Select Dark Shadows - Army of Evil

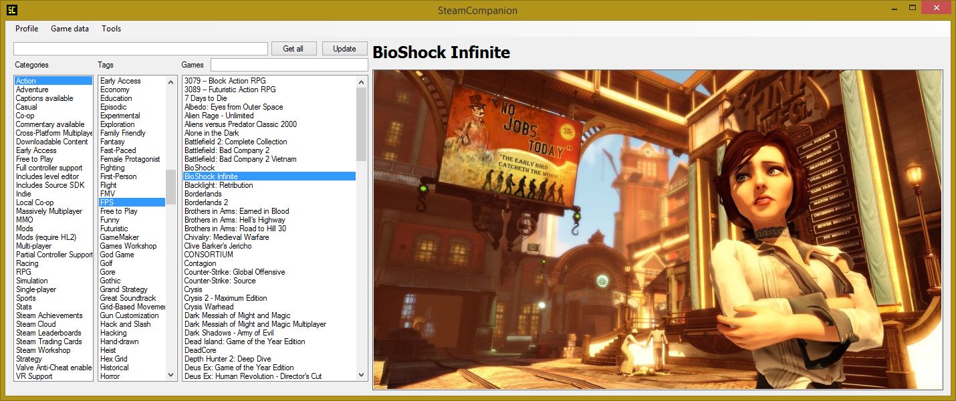269,333
